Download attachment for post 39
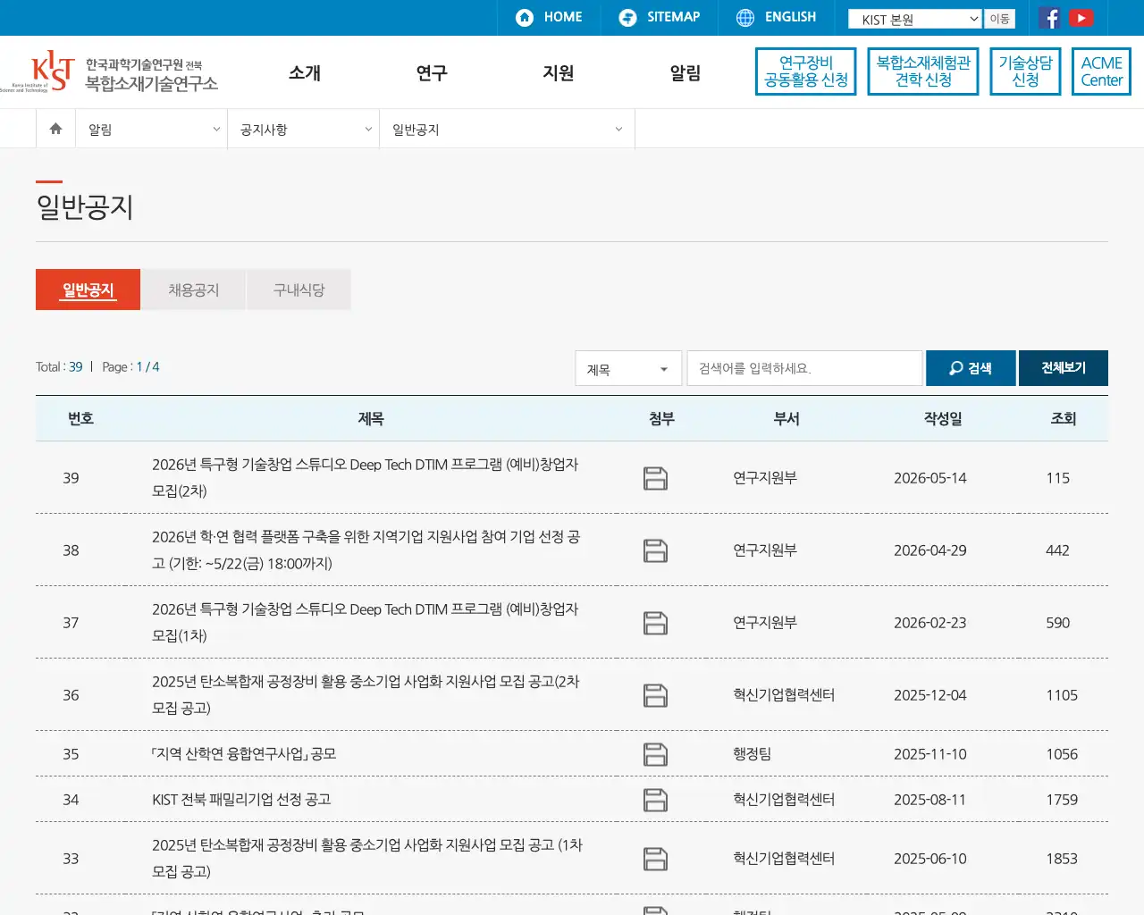 tap(656, 478)
